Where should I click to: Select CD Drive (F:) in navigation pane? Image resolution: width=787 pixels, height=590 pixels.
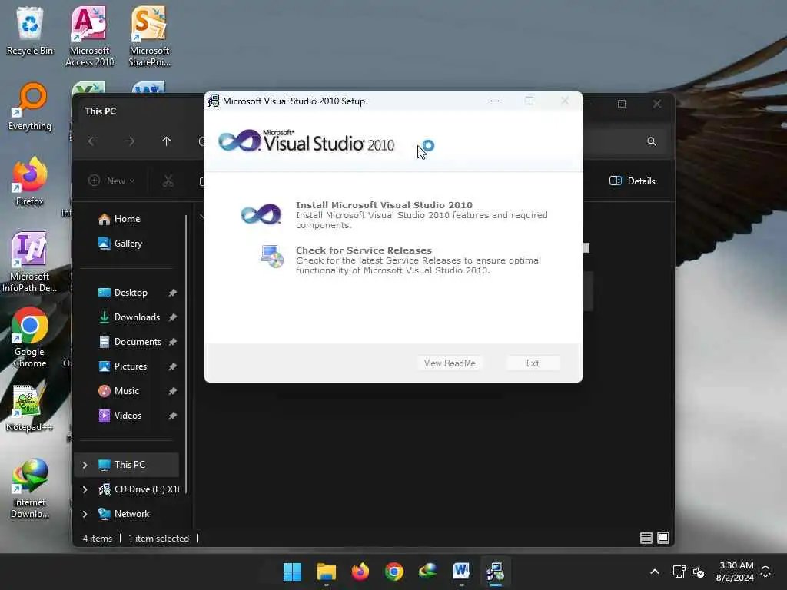[138, 489]
